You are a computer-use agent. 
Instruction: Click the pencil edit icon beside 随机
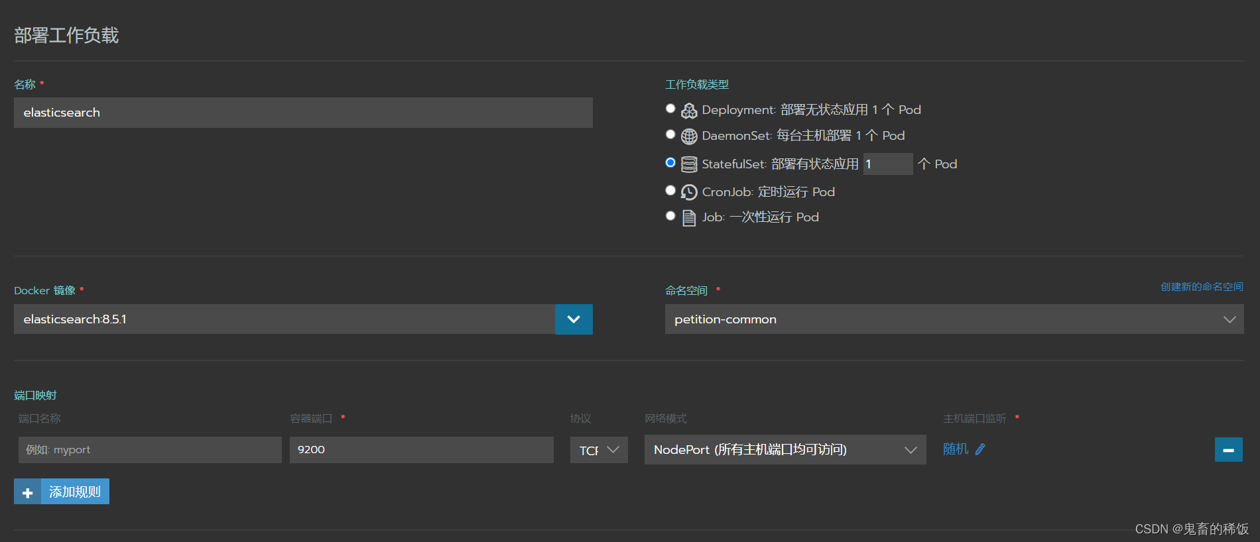coord(980,449)
